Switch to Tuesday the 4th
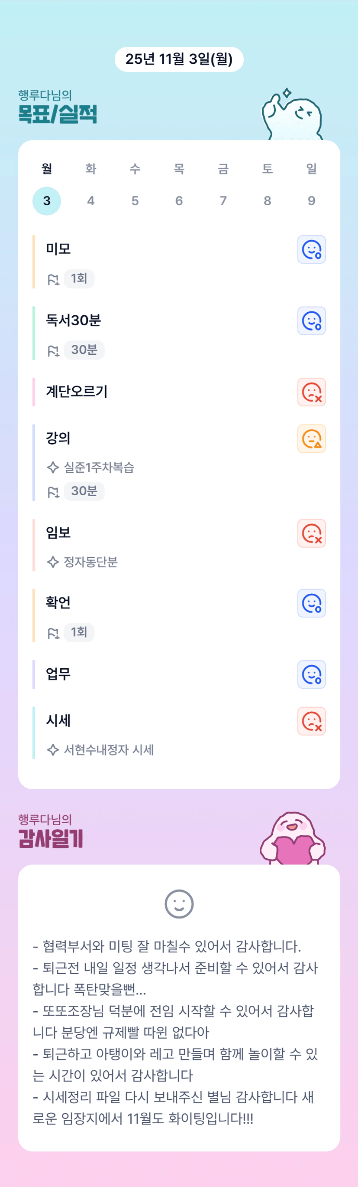358x1187 pixels. pos(90,201)
